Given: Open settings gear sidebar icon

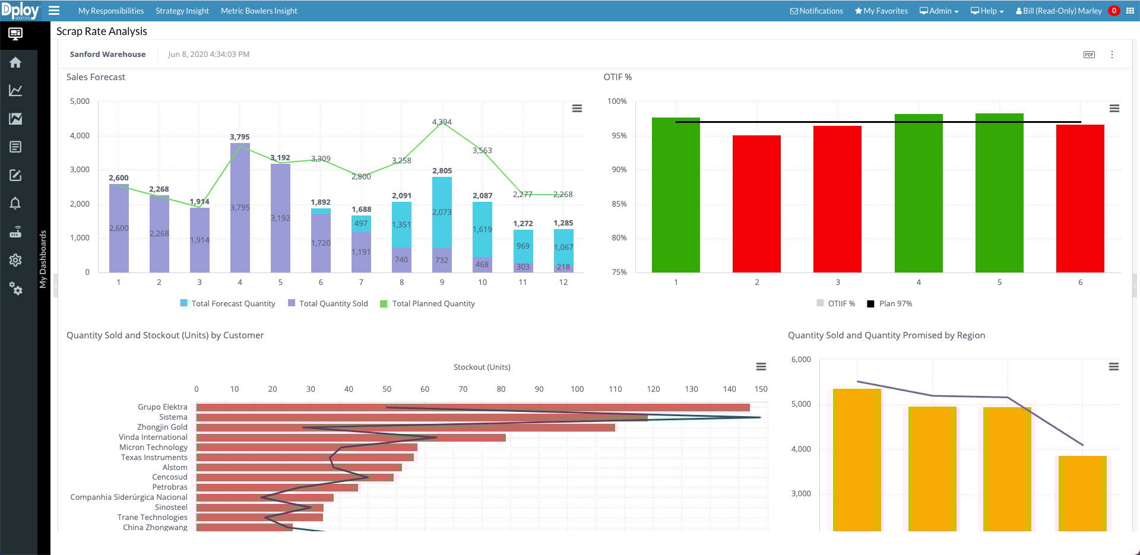Looking at the screenshot, I should (x=15, y=260).
